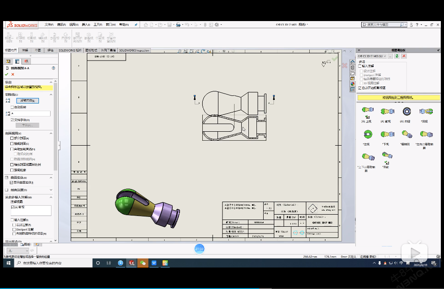
Task: Click Projected View tool in ribbon
Action: coord(32,37)
